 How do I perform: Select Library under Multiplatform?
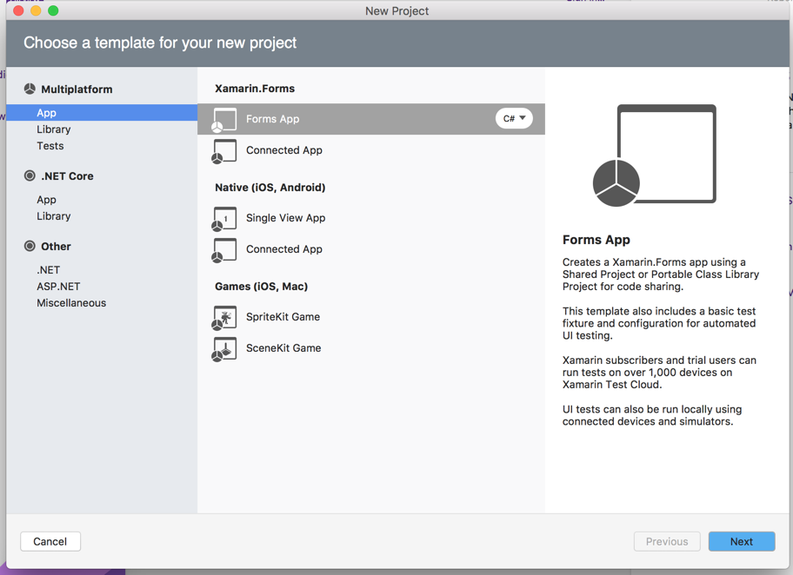coord(54,129)
